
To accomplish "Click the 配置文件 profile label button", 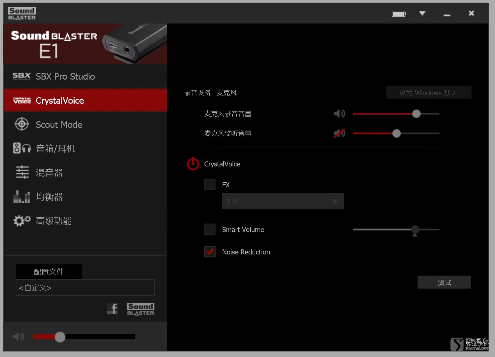I will pyautogui.click(x=49, y=272).
